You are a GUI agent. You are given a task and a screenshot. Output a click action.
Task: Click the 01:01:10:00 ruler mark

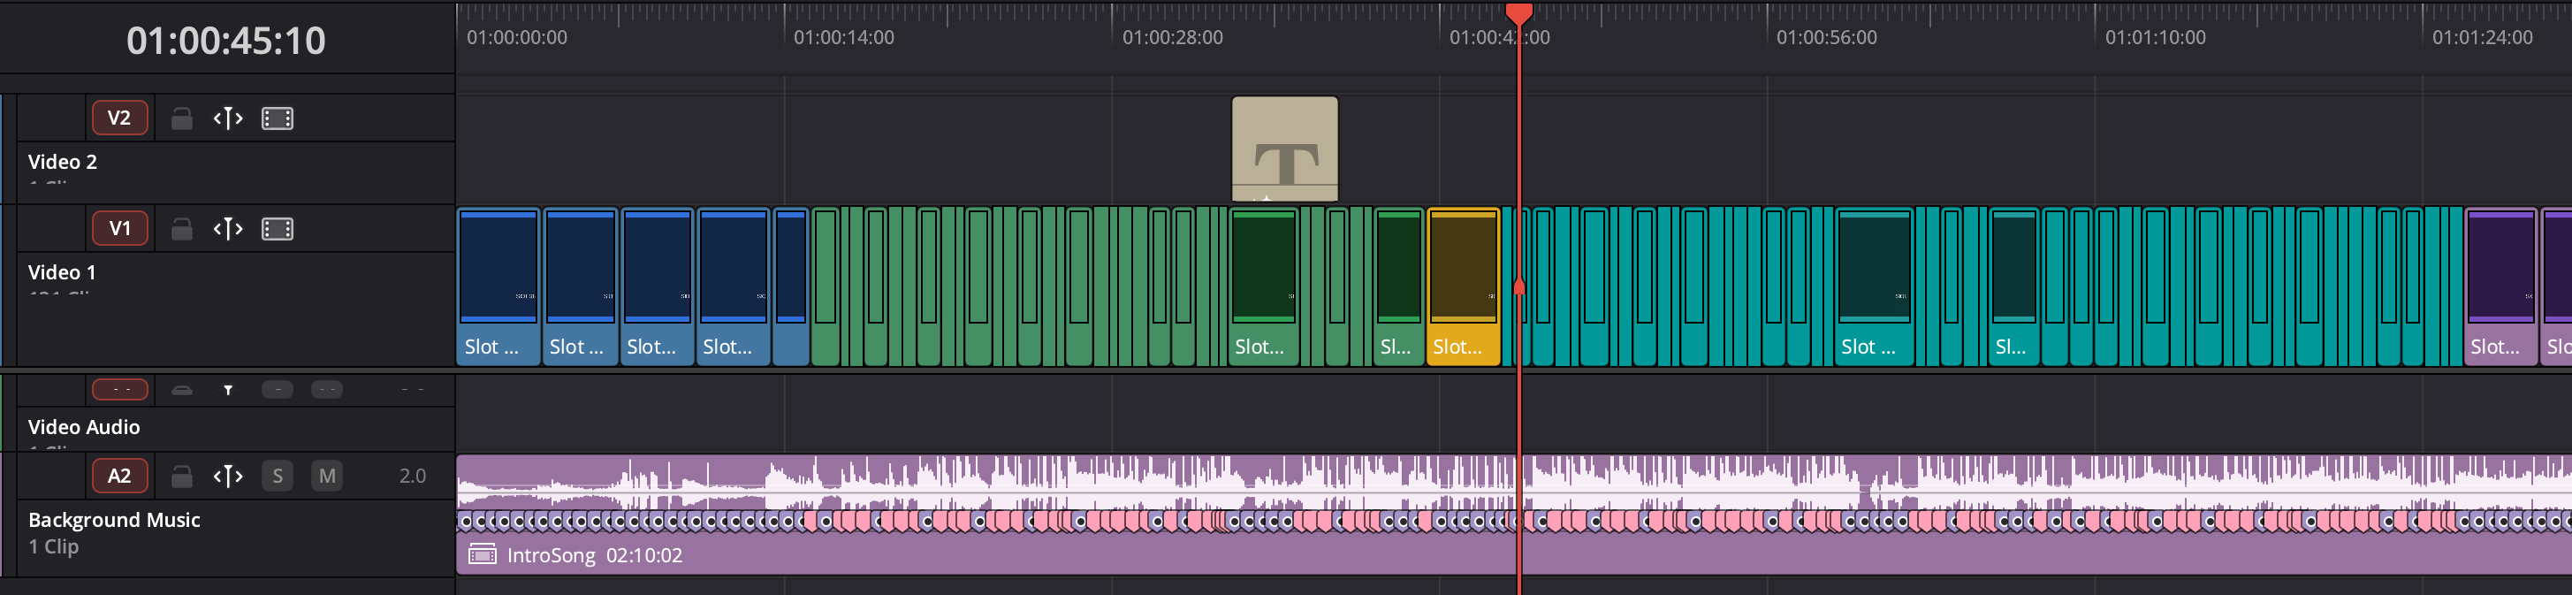point(2155,38)
